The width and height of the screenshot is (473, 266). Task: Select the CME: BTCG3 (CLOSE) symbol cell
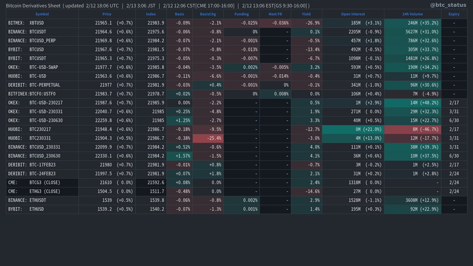pos(42,182)
